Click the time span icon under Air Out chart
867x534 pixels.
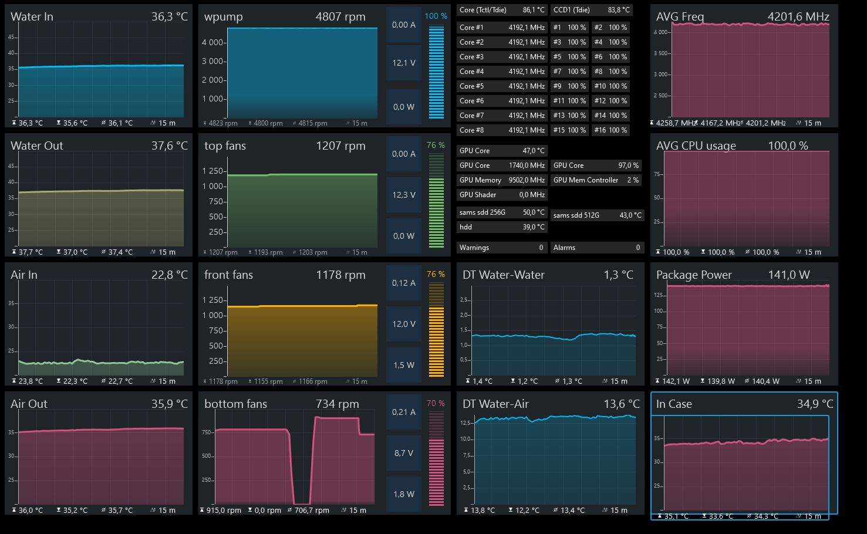[153, 511]
